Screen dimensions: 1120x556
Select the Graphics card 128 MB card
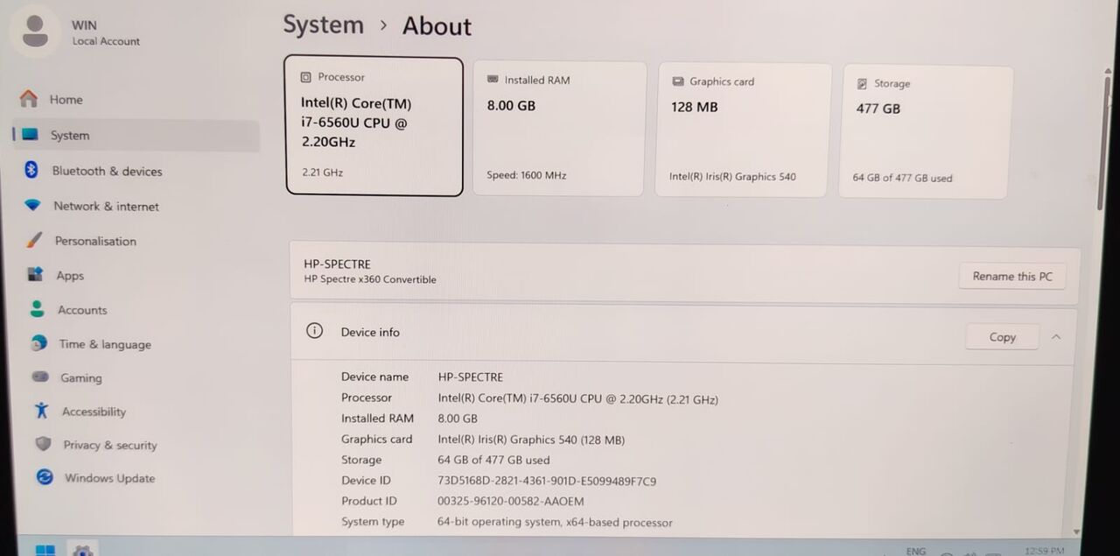pyautogui.click(x=742, y=130)
